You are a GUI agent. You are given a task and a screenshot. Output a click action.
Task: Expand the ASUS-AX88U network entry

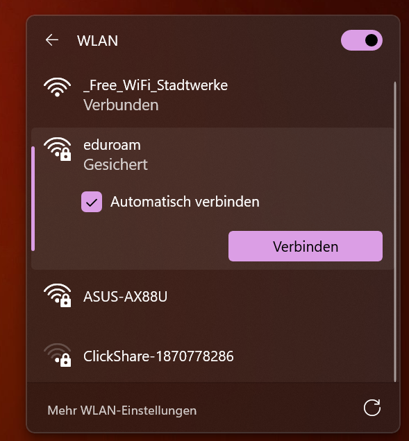click(x=212, y=297)
